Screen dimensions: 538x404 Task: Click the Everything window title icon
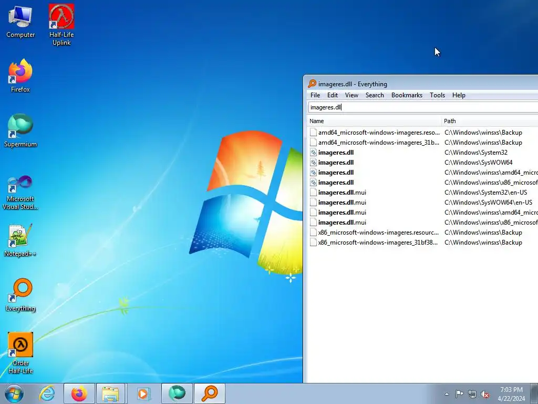(x=312, y=84)
